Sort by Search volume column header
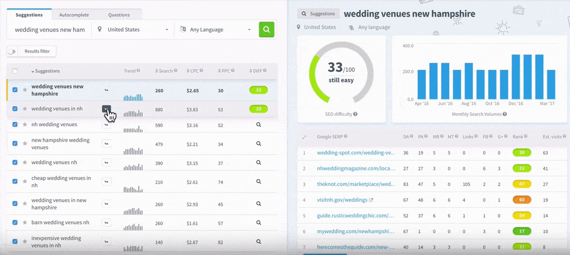This screenshot has height=255, width=570. click(x=166, y=71)
